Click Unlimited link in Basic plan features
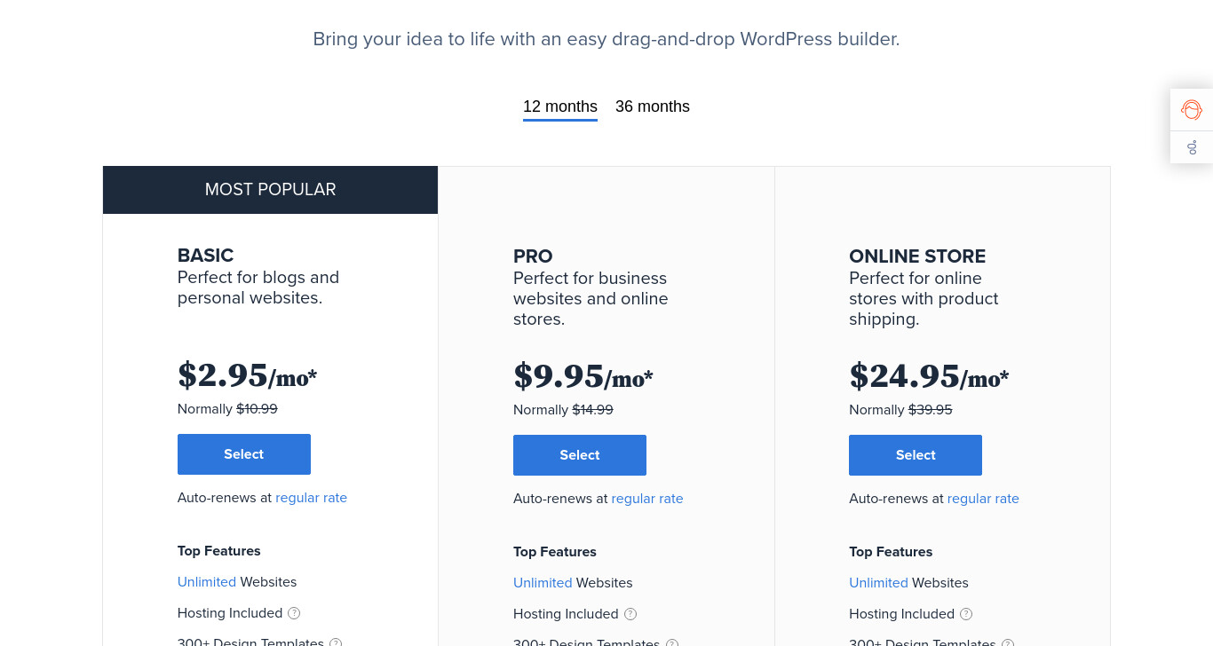 [x=207, y=582]
